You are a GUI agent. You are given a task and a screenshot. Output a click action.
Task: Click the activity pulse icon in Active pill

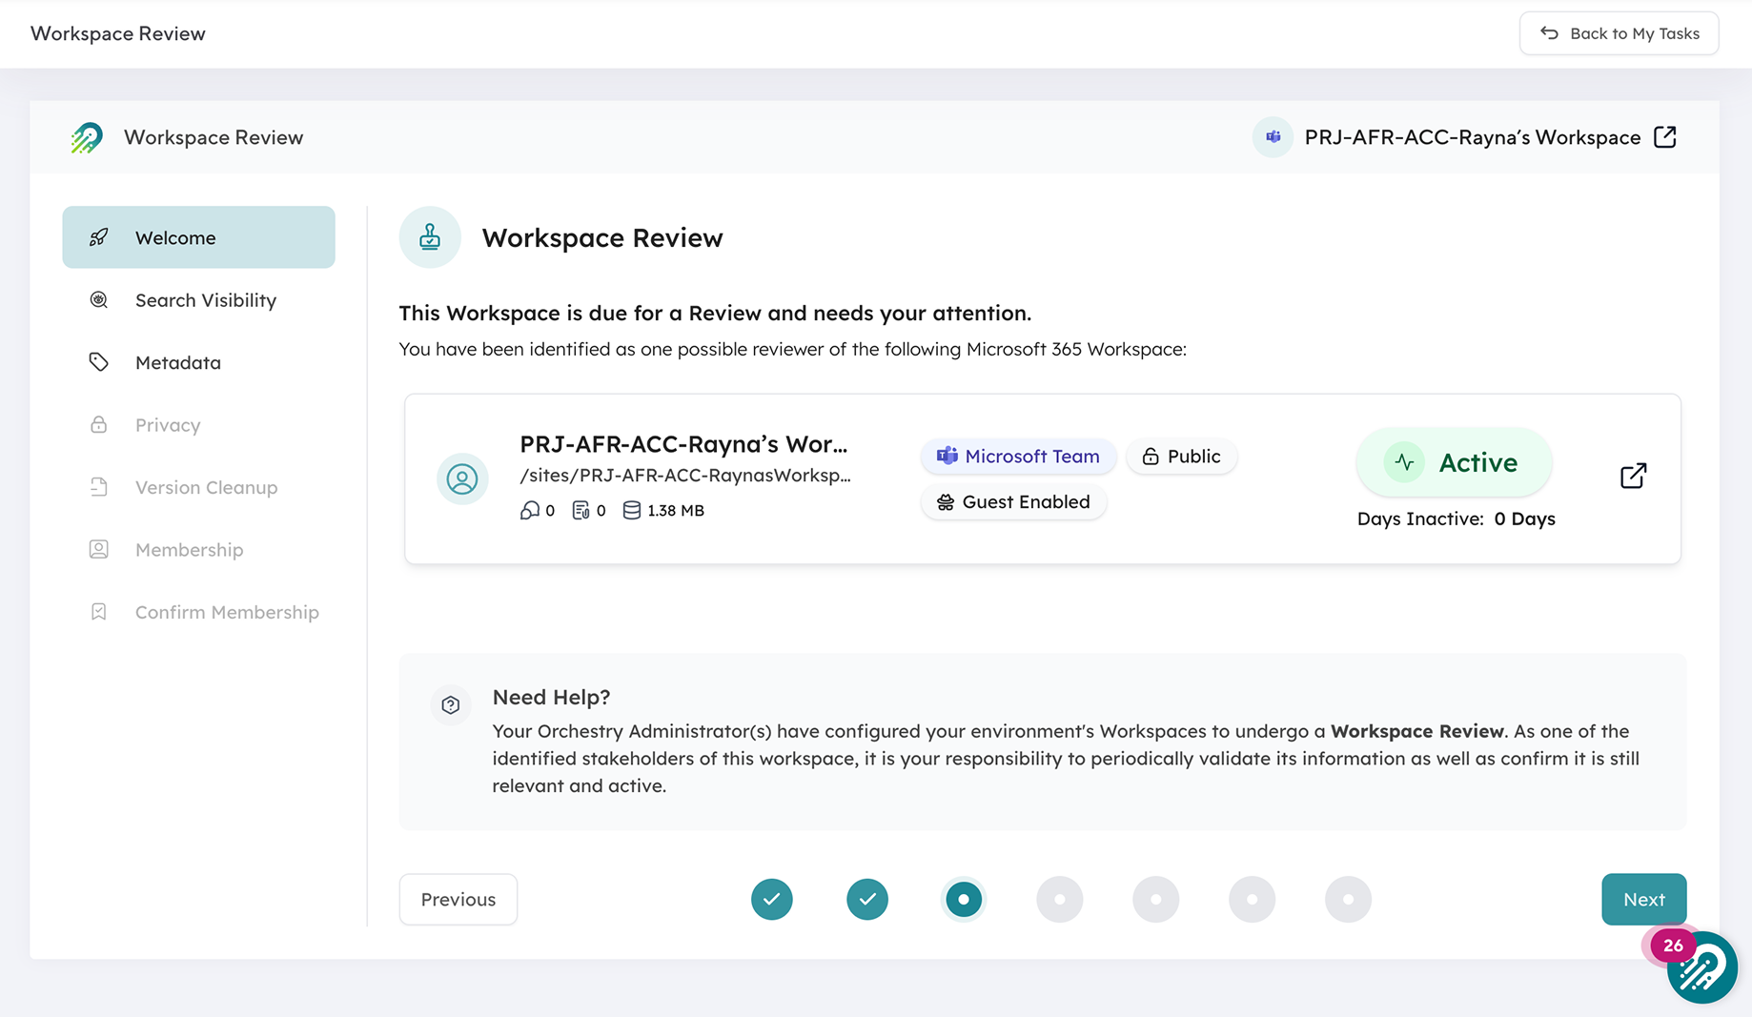1404,462
